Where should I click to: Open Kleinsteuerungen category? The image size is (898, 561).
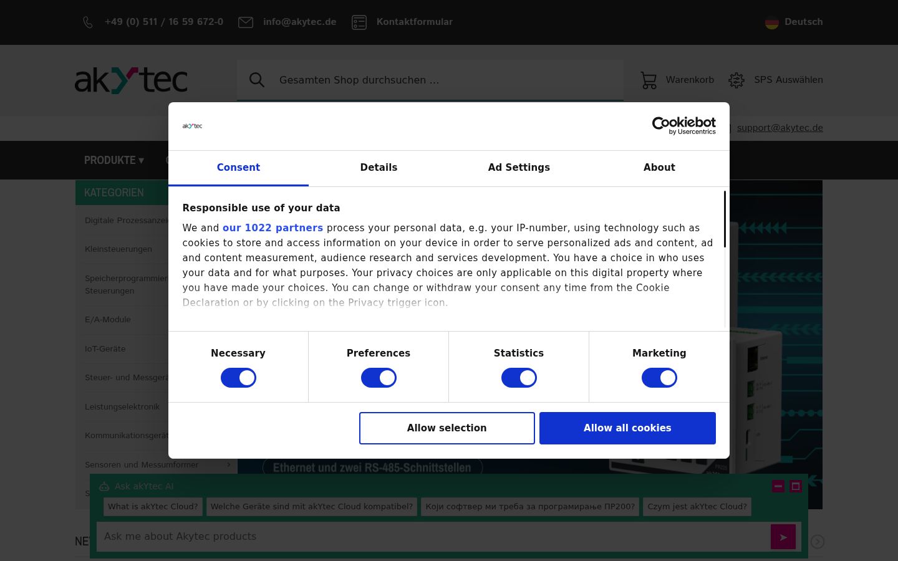click(118, 249)
